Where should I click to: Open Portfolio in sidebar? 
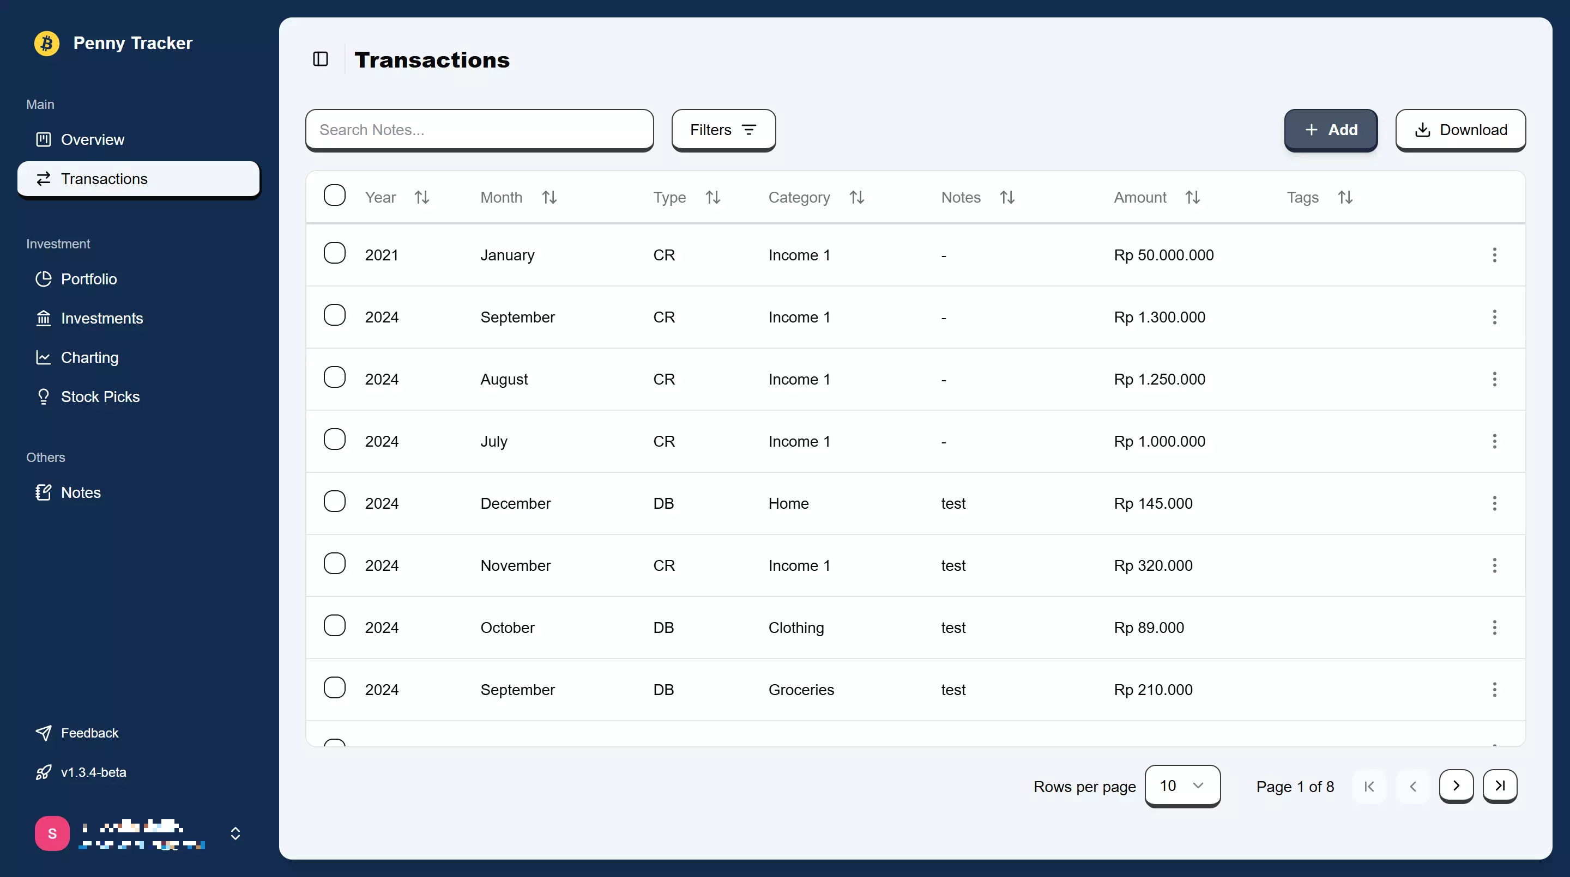coord(138,279)
